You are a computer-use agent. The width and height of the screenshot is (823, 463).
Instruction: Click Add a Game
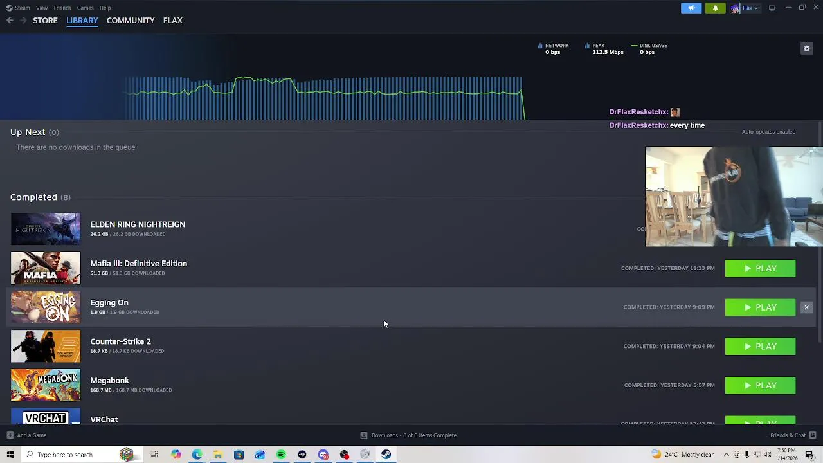point(26,435)
